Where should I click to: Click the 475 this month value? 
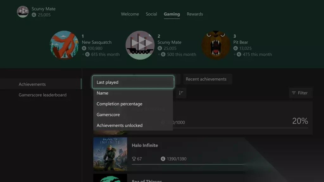257,54
